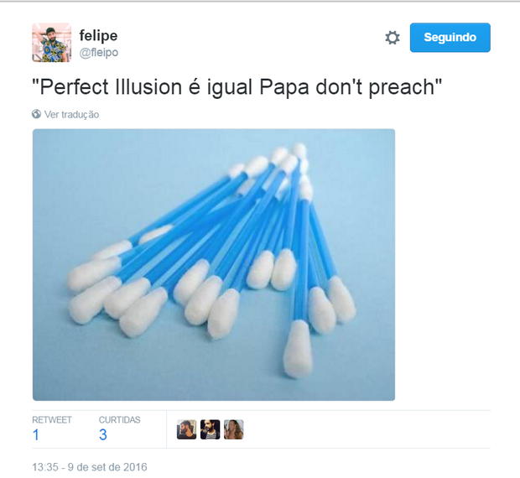View third liker's avatar
Image resolution: width=520 pixels, height=478 pixels.
pyautogui.click(x=233, y=429)
